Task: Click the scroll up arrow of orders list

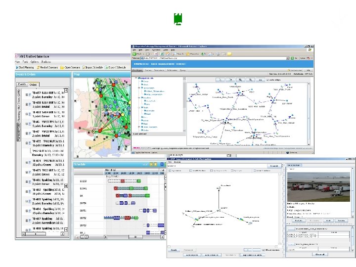Action: 66,90
